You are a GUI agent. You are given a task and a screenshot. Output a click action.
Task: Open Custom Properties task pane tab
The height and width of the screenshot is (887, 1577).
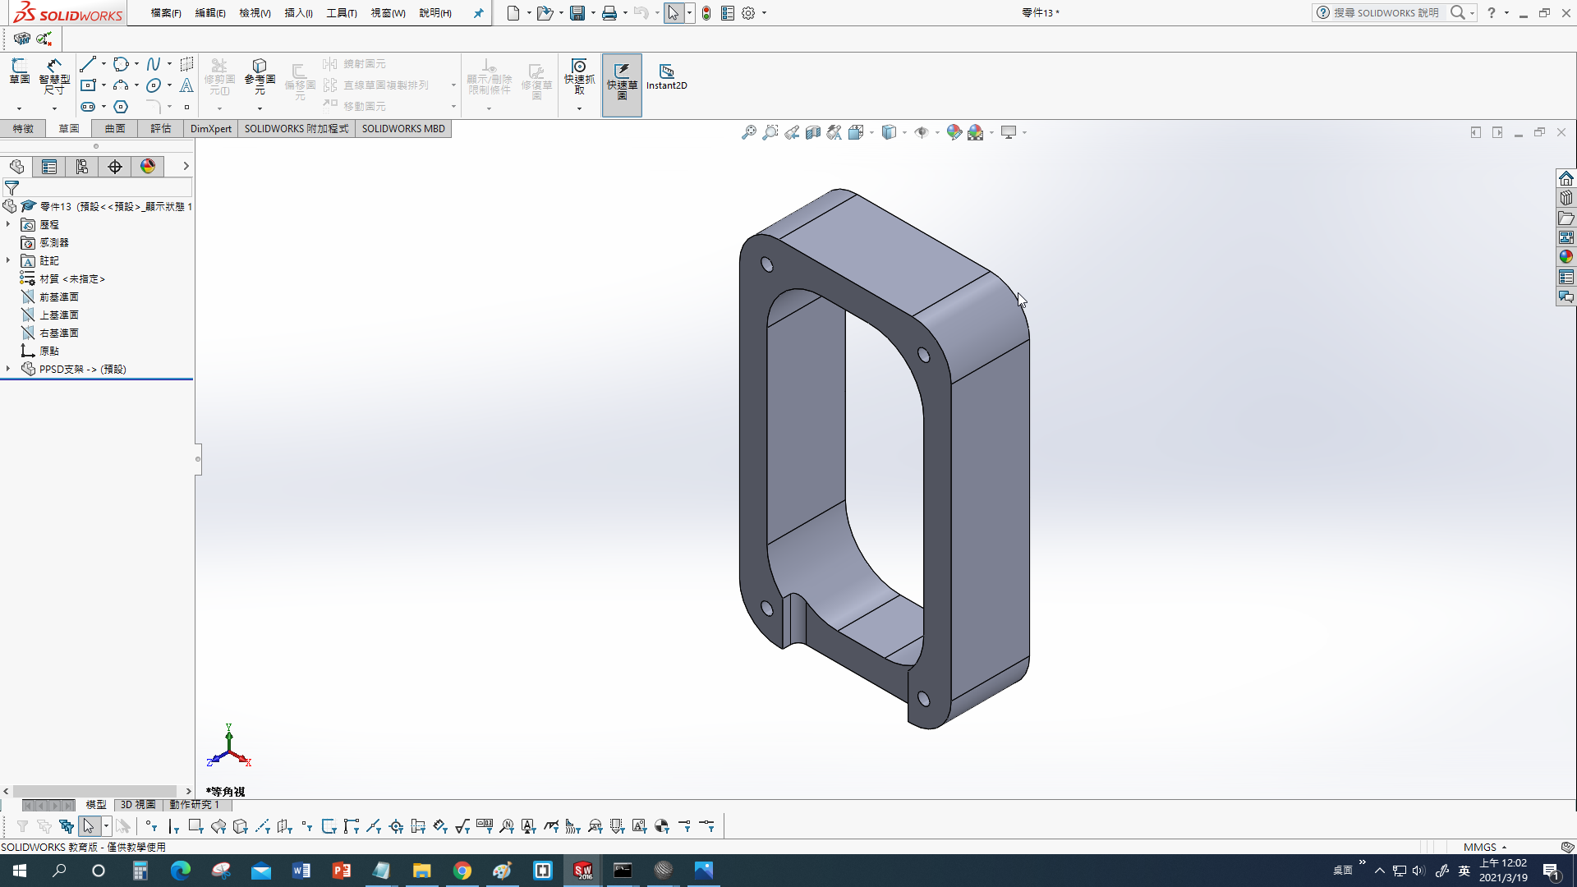point(1566,278)
